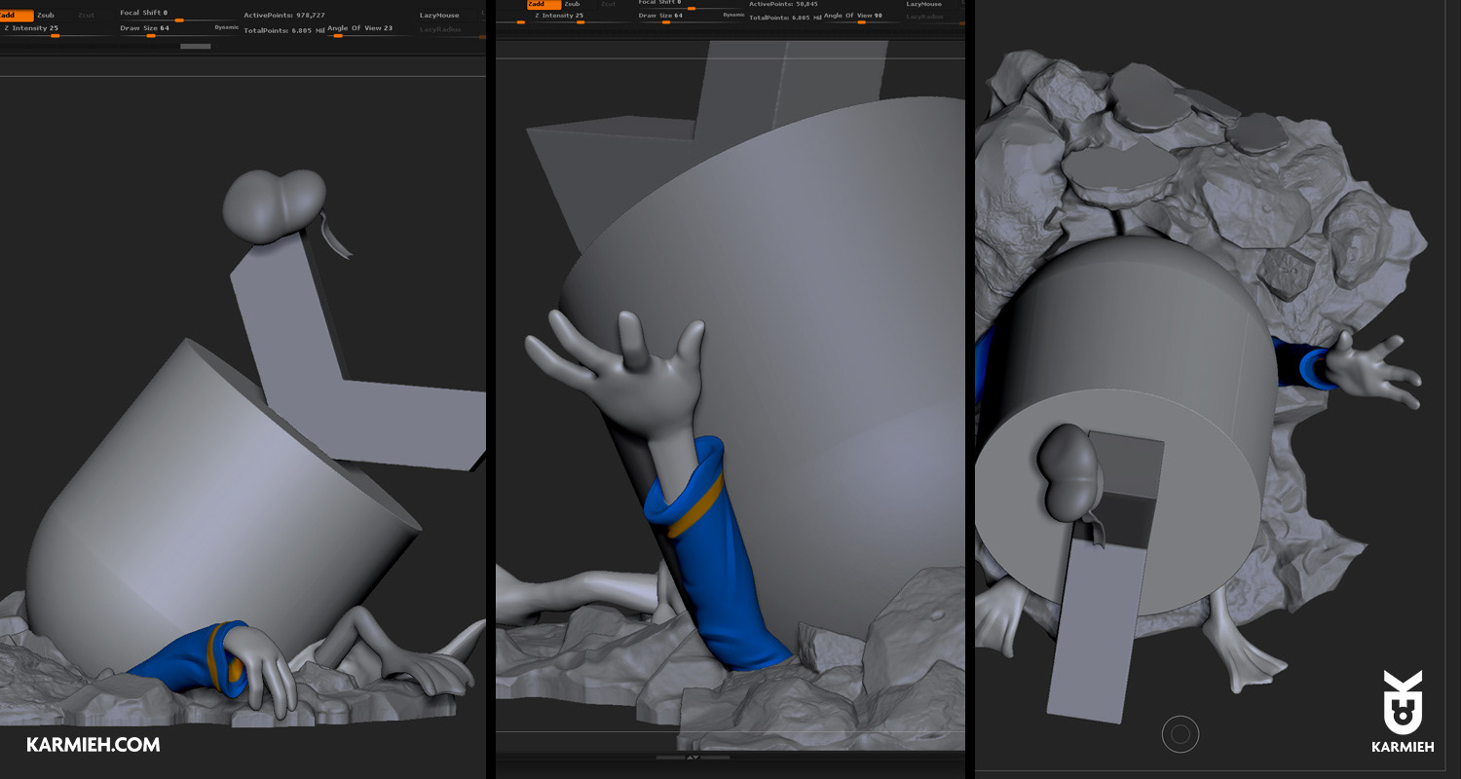Image resolution: width=1461 pixels, height=779 pixels.
Task: Enable Zadd in the left panel toolbar
Action: (x=15, y=16)
